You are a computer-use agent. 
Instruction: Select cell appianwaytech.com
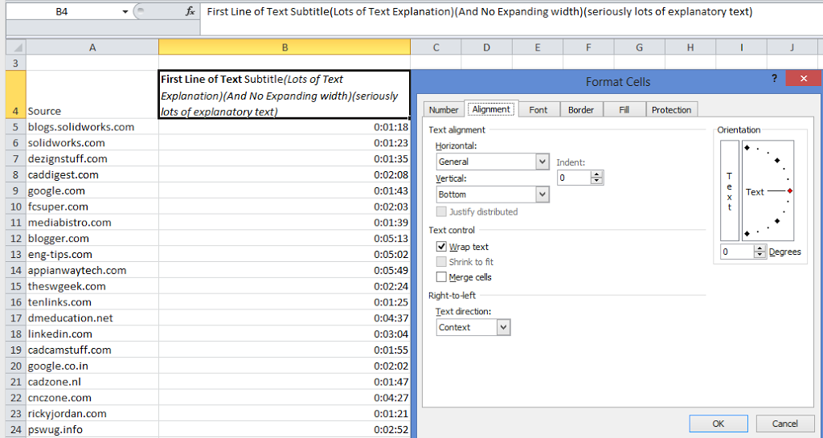(x=92, y=270)
